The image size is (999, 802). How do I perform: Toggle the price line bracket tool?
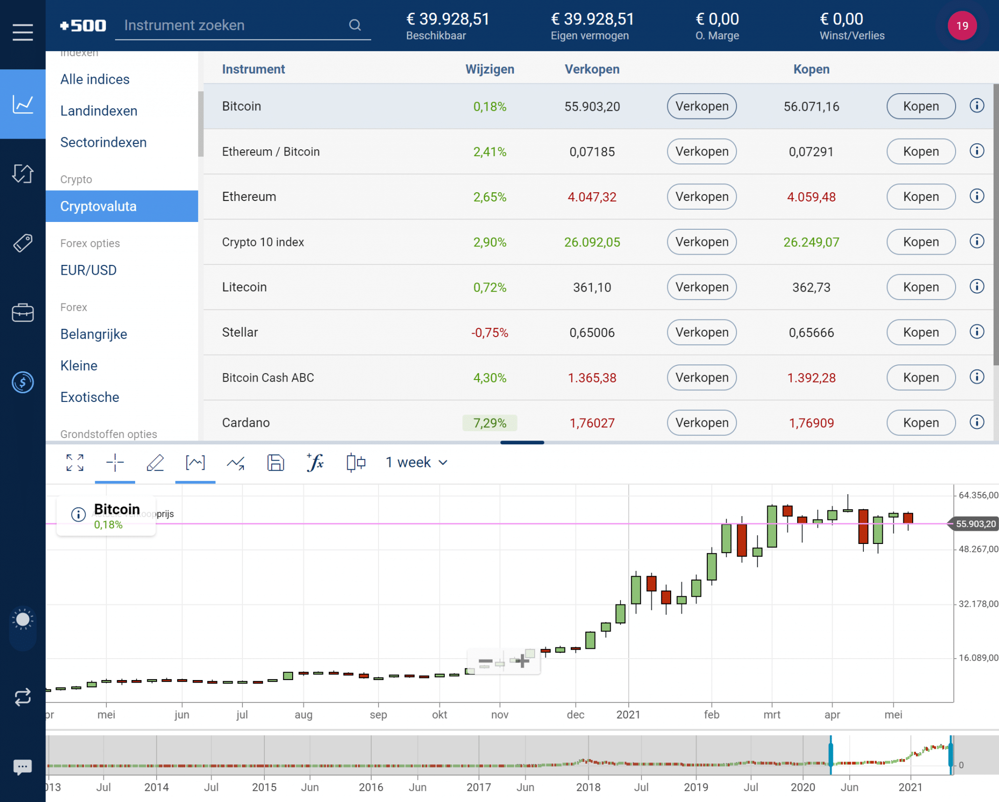tap(195, 462)
